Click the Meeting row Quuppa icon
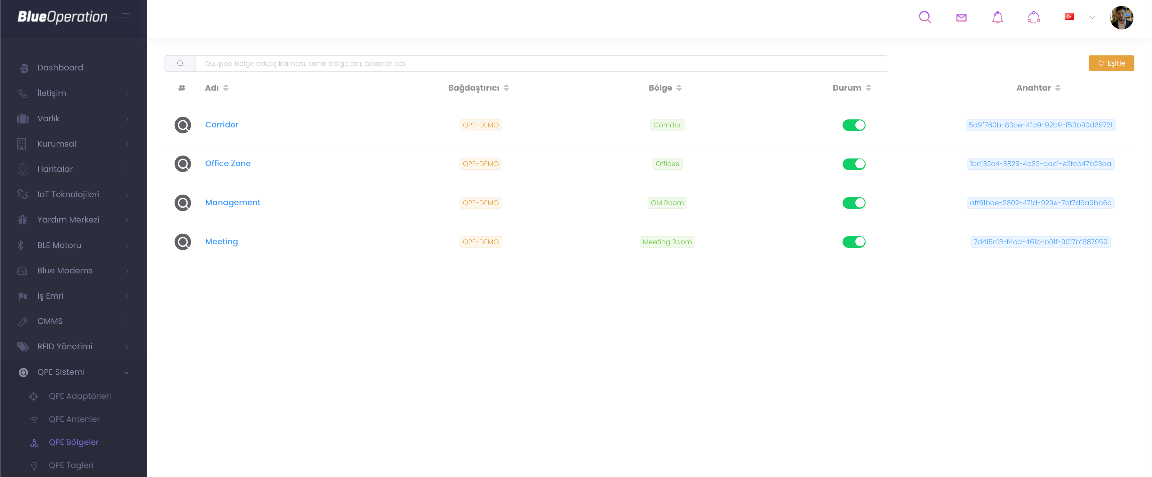 pyautogui.click(x=182, y=242)
